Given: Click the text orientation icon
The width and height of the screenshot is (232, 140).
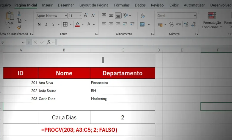Looking at the screenshot, I should click(126, 15).
